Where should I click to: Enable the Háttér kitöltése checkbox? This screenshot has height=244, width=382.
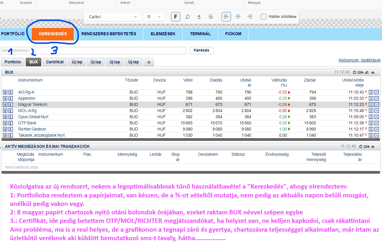pos(263,17)
